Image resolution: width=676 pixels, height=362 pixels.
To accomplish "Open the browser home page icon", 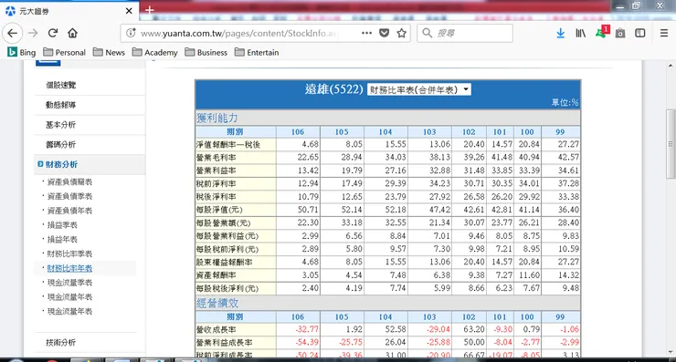I will (x=72, y=33).
